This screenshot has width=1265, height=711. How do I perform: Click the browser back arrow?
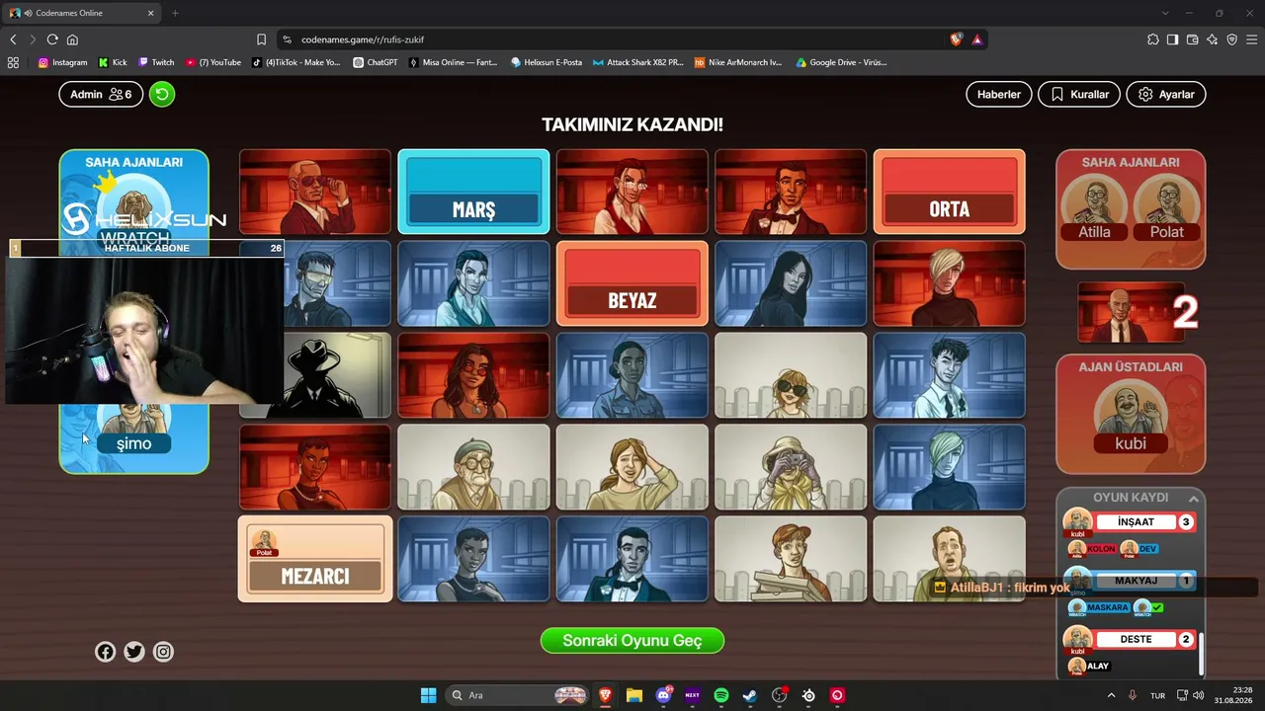[13, 39]
